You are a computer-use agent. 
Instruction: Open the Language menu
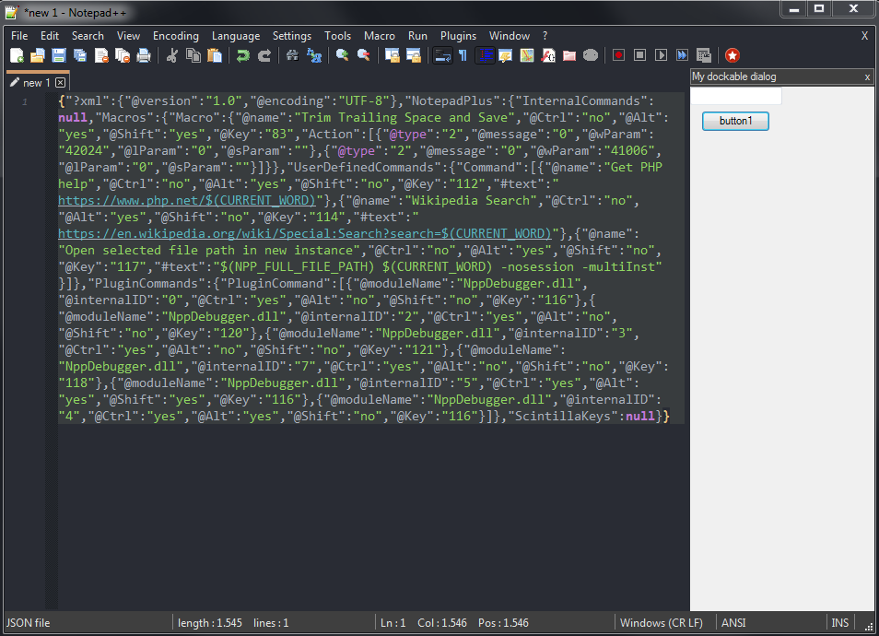click(x=236, y=36)
